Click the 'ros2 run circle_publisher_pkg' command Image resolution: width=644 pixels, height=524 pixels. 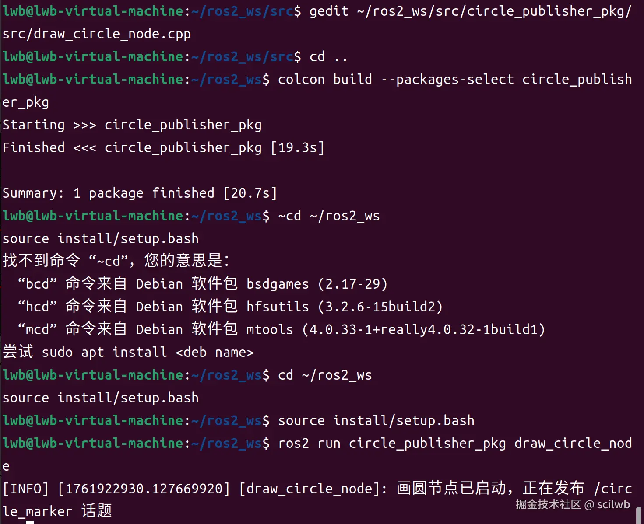[x=391, y=444]
